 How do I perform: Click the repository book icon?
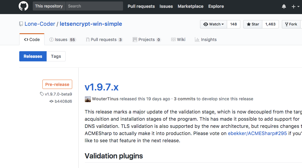tap(21, 24)
